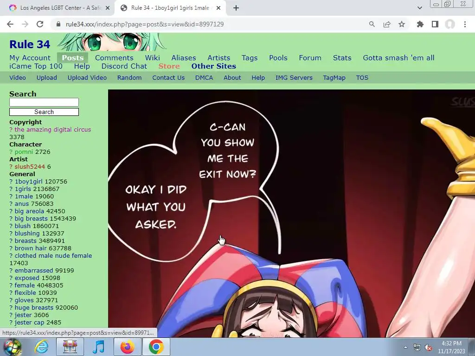Open the DMCA page
Screen dimensions: 475x356
tap(204, 78)
